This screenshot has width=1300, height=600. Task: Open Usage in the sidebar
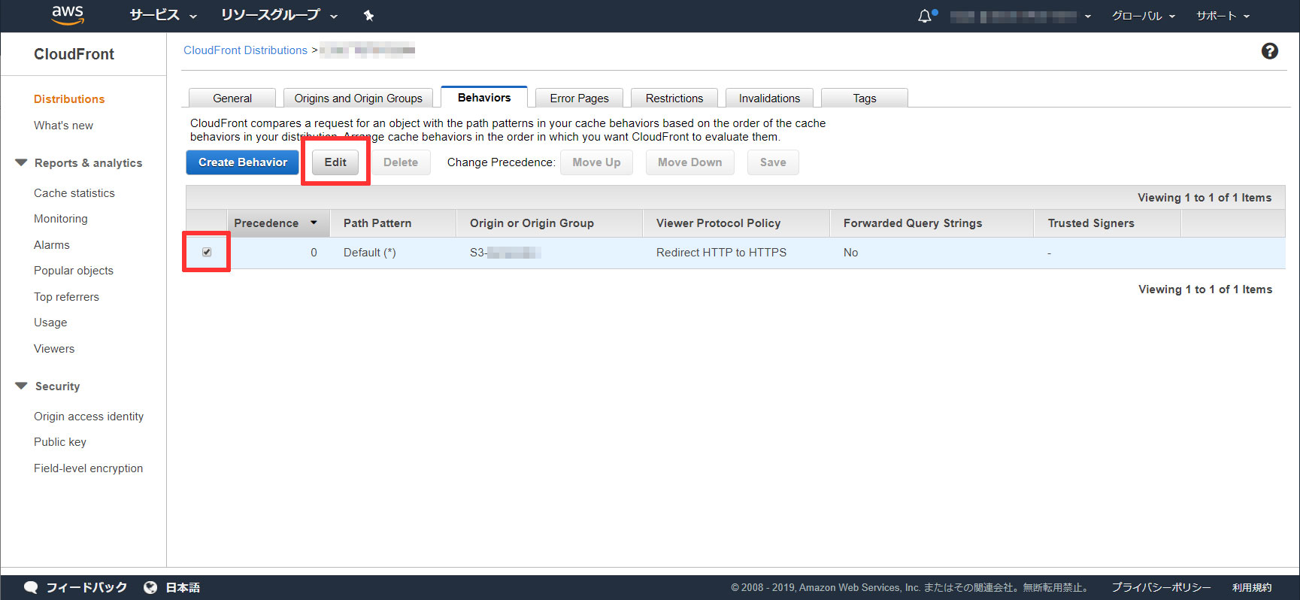(50, 323)
